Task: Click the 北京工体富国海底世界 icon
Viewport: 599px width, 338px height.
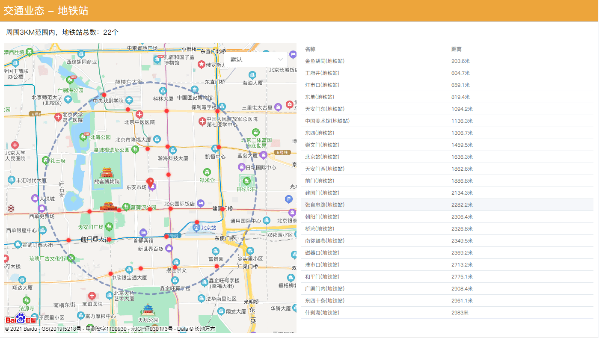Action: click(256, 132)
